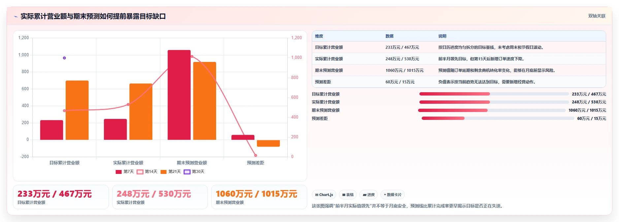This screenshot has height=222, width=619.
Task: Click the Chart.js chip
Action: [324, 195]
